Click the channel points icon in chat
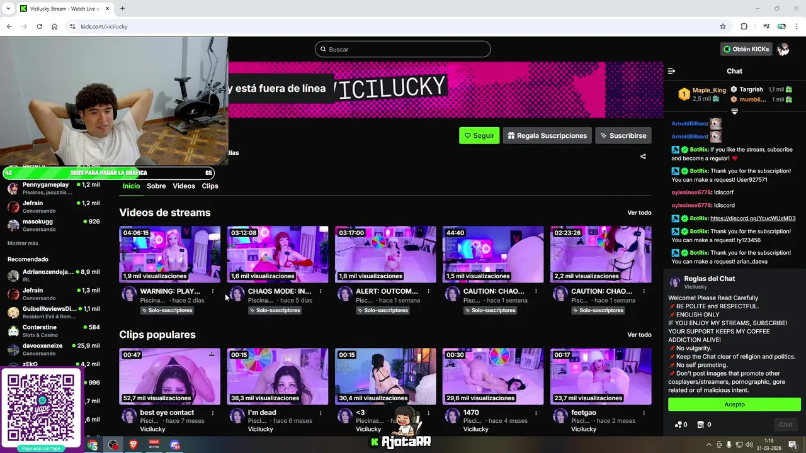 [681, 425]
